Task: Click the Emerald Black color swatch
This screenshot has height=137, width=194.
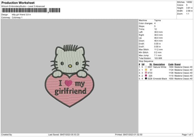Action: coord(146,79)
